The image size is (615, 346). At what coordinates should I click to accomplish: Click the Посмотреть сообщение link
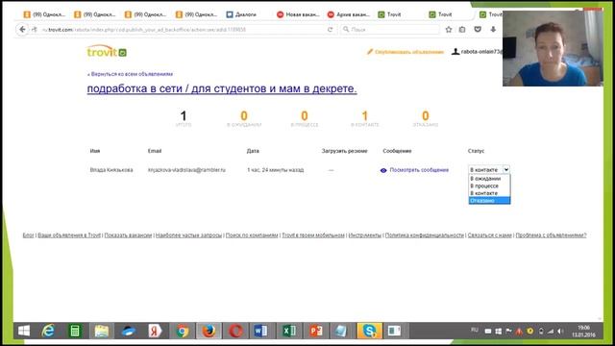pyautogui.click(x=419, y=170)
